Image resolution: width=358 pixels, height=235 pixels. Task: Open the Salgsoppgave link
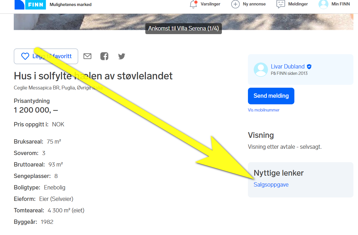coord(271,185)
